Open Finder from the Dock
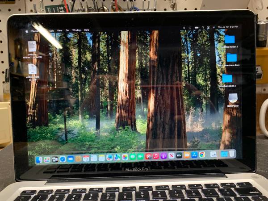 (x=39, y=160)
